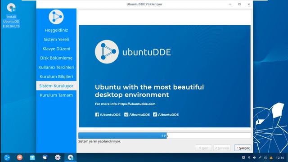
Task: Click the large ubuntuDDE logo in the slideshow
Action: click(133, 52)
